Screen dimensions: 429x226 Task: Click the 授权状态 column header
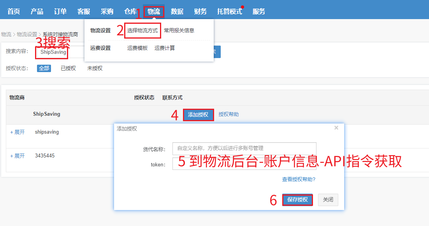pyautogui.click(x=144, y=97)
